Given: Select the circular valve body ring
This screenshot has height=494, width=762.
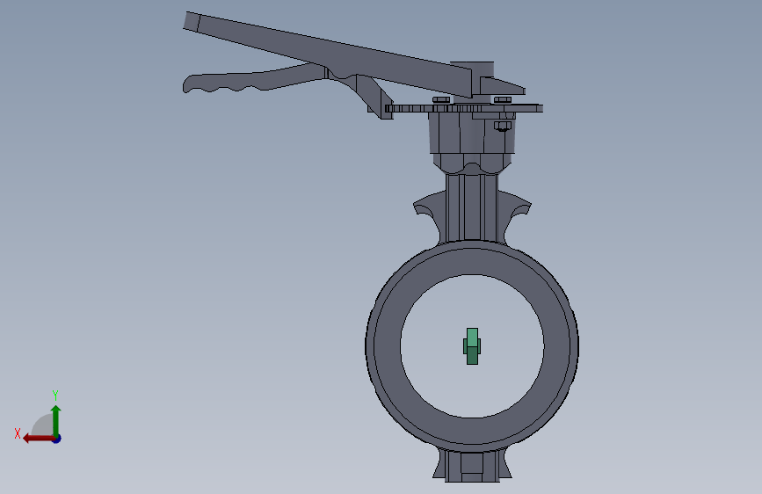Looking at the screenshot, I should click(x=387, y=346).
